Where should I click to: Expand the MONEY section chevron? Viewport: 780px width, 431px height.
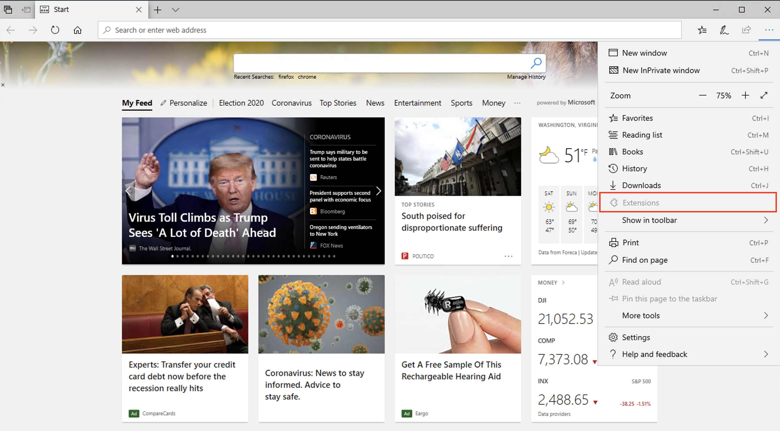(563, 282)
